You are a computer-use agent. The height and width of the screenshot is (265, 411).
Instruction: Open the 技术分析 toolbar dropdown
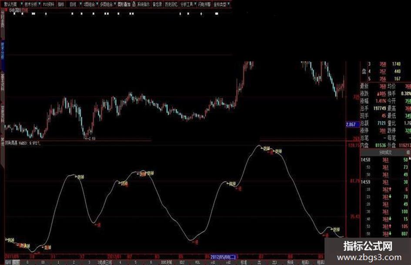pos(32,4)
